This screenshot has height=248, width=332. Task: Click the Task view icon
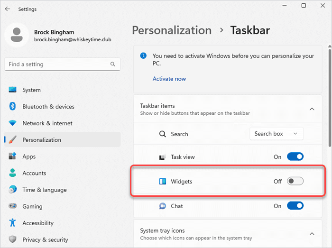162,157
